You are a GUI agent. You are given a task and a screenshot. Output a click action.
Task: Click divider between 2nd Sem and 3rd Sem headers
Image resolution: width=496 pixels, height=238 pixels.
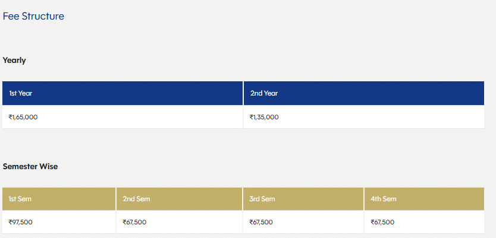243,199
